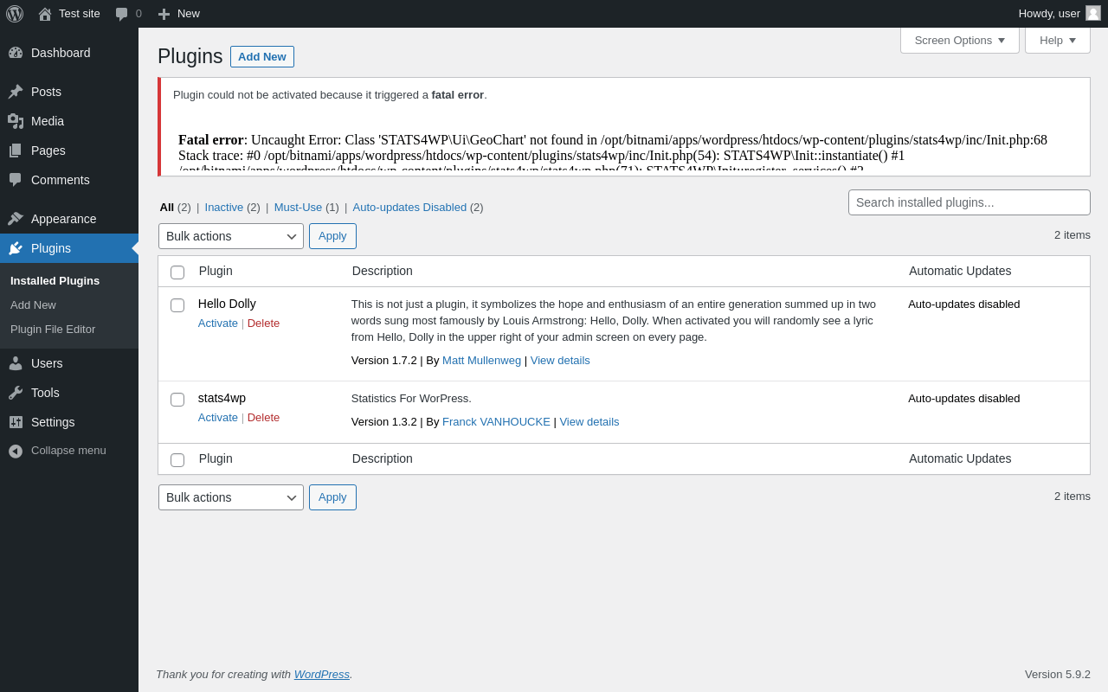Image resolution: width=1108 pixels, height=692 pixels.
Task: Click the comments bubble icon in admin bar
Action: point(122,14)
